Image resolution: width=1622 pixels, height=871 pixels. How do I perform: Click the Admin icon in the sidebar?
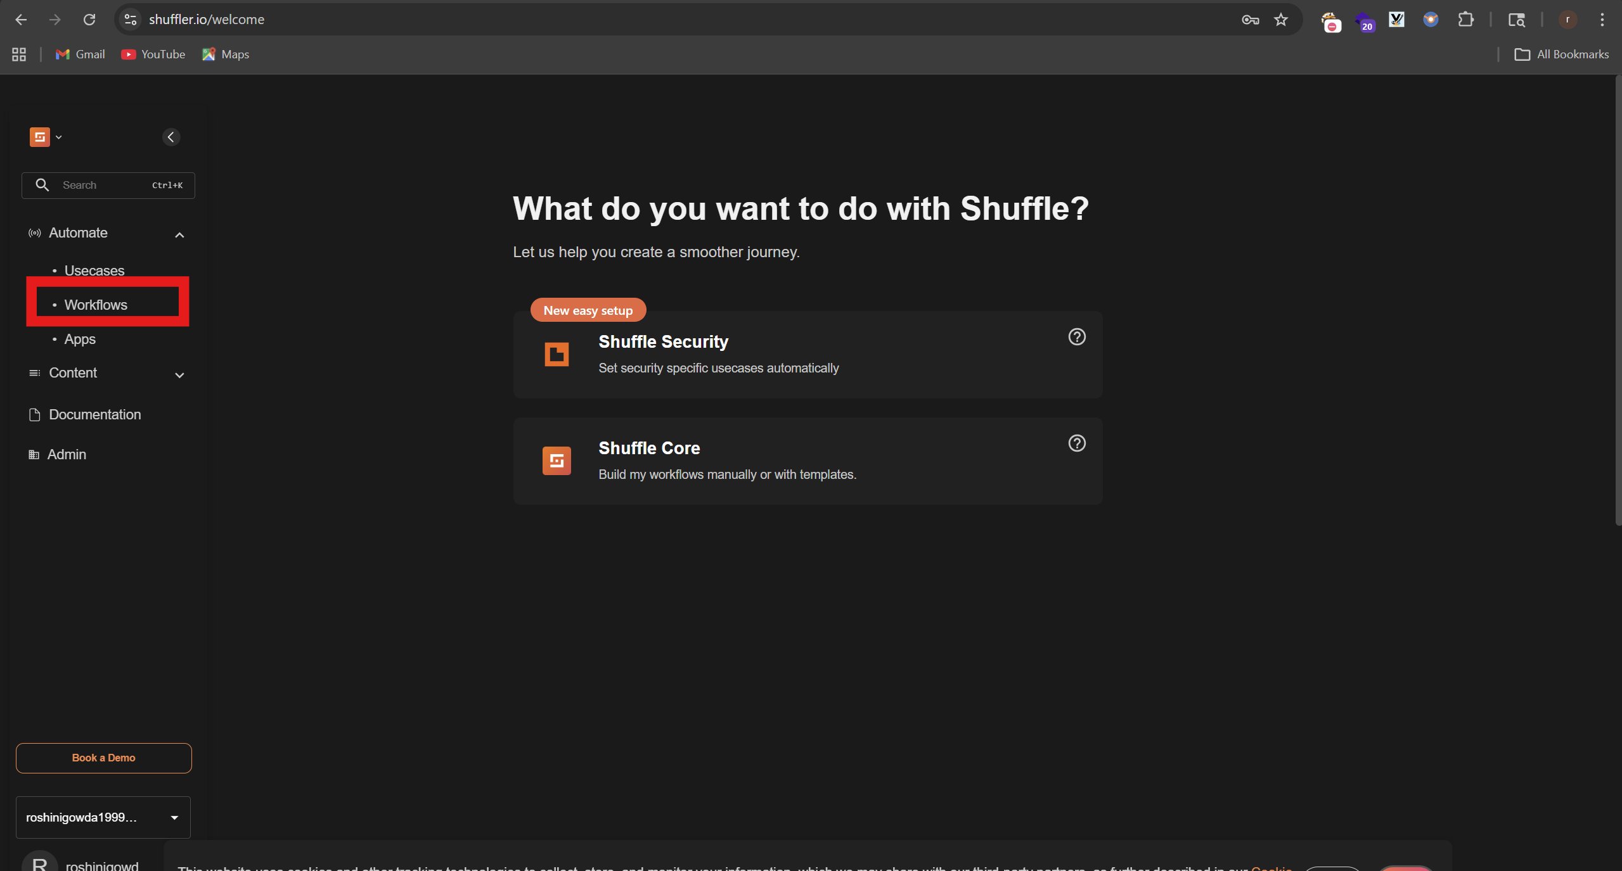(34, 455)
